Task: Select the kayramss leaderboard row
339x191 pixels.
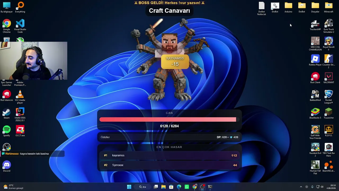Action: pos(169,155)
